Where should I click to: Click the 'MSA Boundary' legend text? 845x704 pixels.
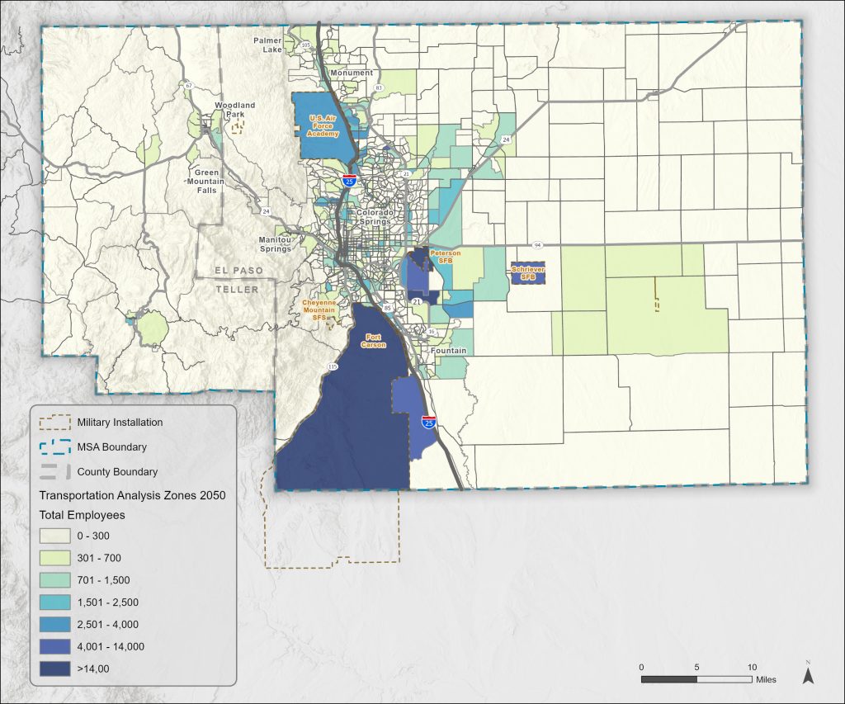point(111,446)
